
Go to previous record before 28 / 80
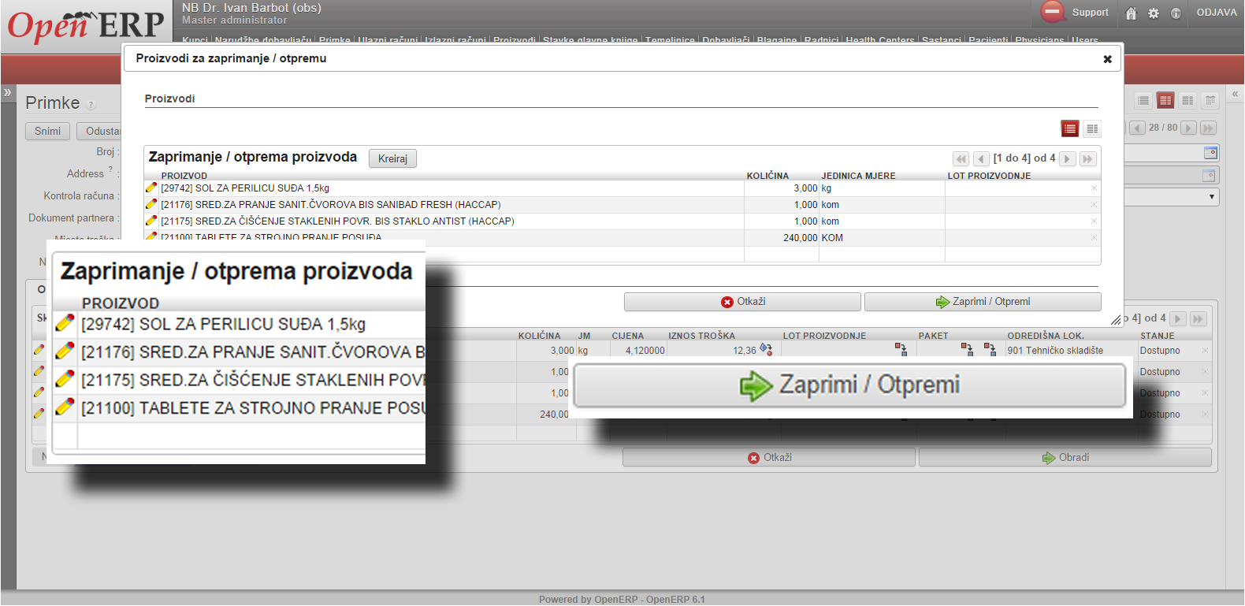(1137, 128)
